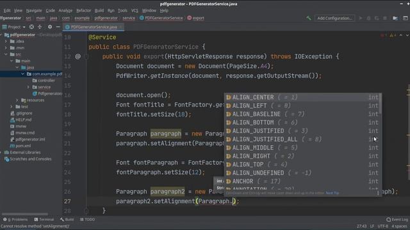The width and height of the screenshot is (410, 230).
Task: Open the View menu
Action: coord(18,11)
